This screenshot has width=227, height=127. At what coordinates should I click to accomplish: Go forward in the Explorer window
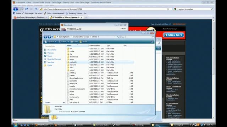(49, 37)
